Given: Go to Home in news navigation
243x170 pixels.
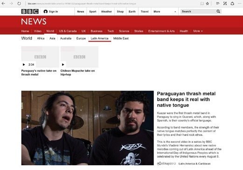Looking at the screenshot, I should point(25,31).
